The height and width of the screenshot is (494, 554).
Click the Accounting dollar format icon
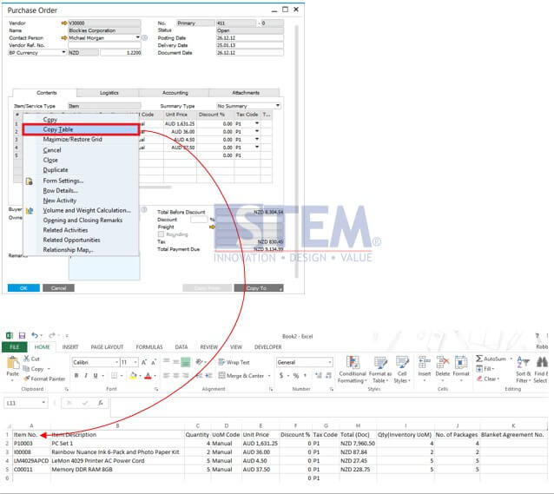coord(281,376)
